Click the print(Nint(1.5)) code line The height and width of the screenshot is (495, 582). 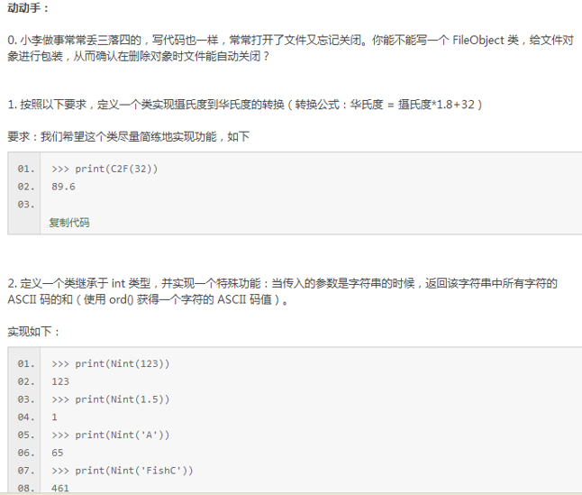[111, 399]
